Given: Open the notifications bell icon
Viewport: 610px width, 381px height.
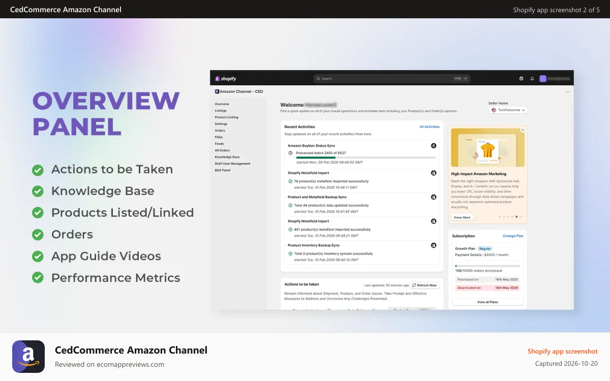Looking at the screenshot, I should 532,79.
